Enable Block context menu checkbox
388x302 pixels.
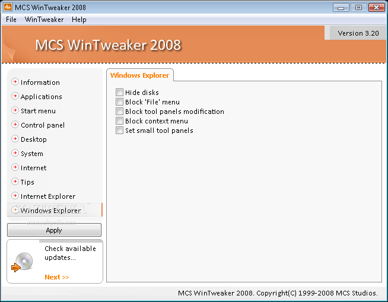coord(119,121)
